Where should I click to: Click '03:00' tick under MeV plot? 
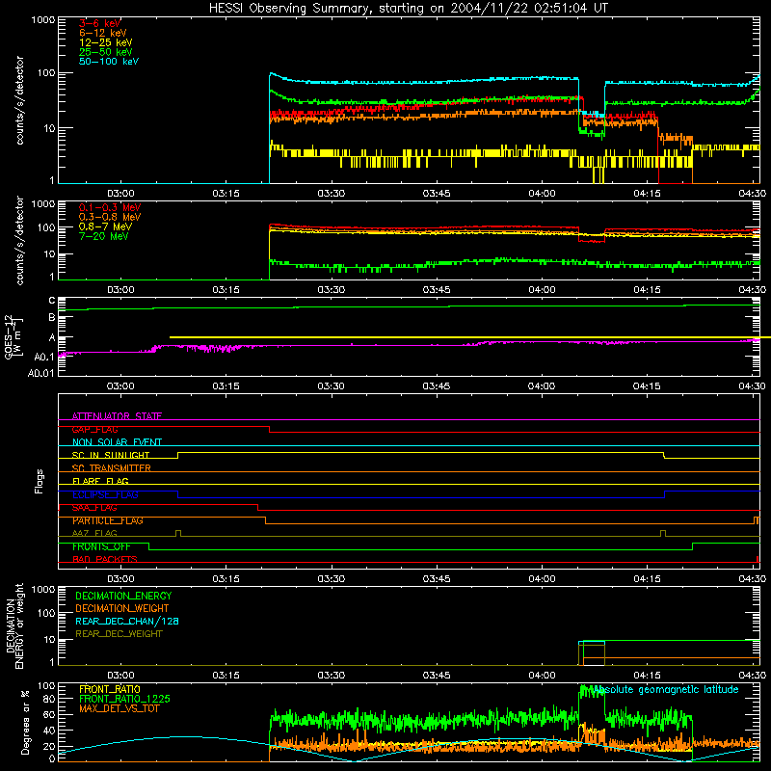pyautogui.click(x=120, y=290)
